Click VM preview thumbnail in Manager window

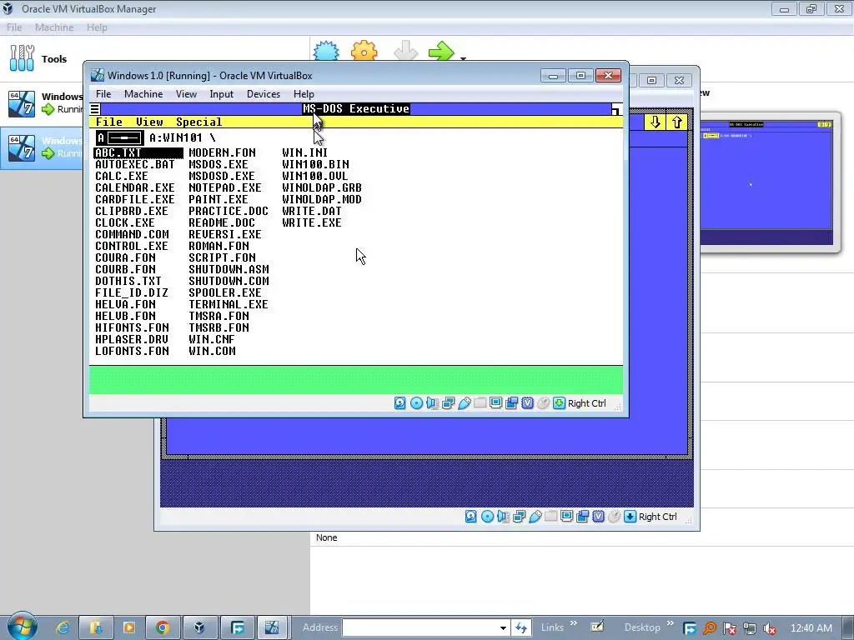click(766, 182)
